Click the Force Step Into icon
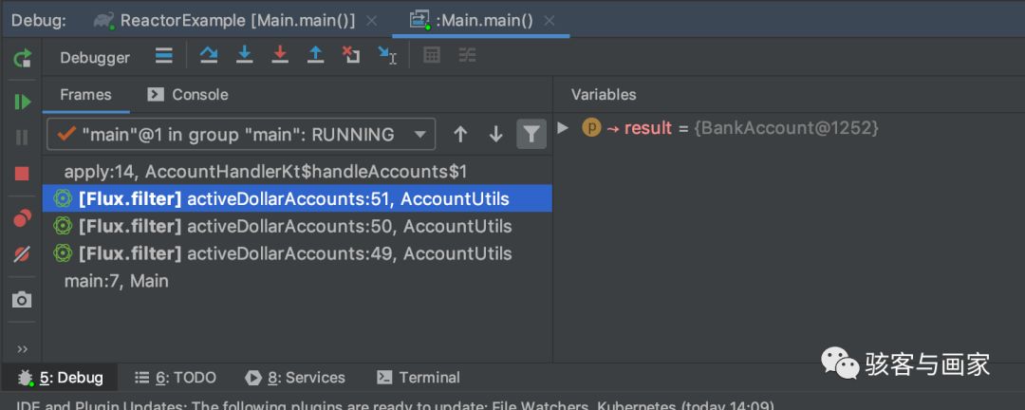Image resolution: width=1025 pixels, height=410 pixels. pyautogui.click(x=279, y=56)
